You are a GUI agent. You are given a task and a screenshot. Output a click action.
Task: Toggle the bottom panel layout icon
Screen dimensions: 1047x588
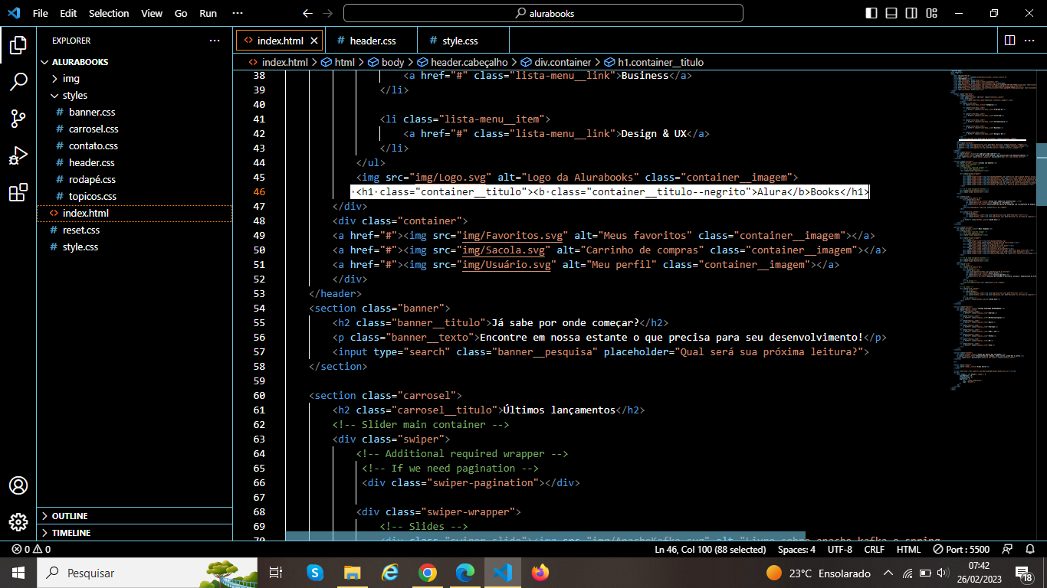[891, 13]
